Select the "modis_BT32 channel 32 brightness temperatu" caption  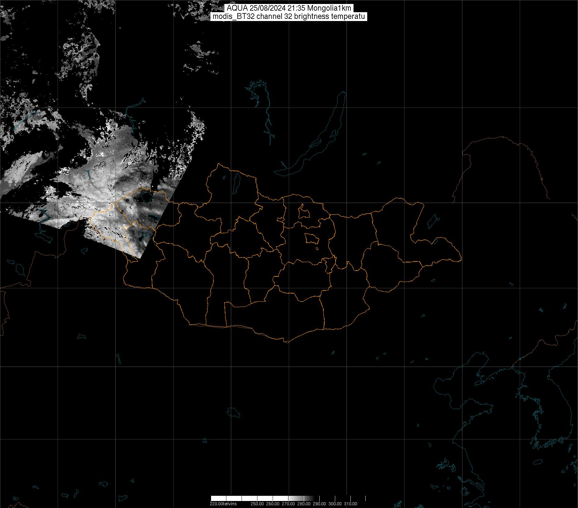tap(289, 17)
